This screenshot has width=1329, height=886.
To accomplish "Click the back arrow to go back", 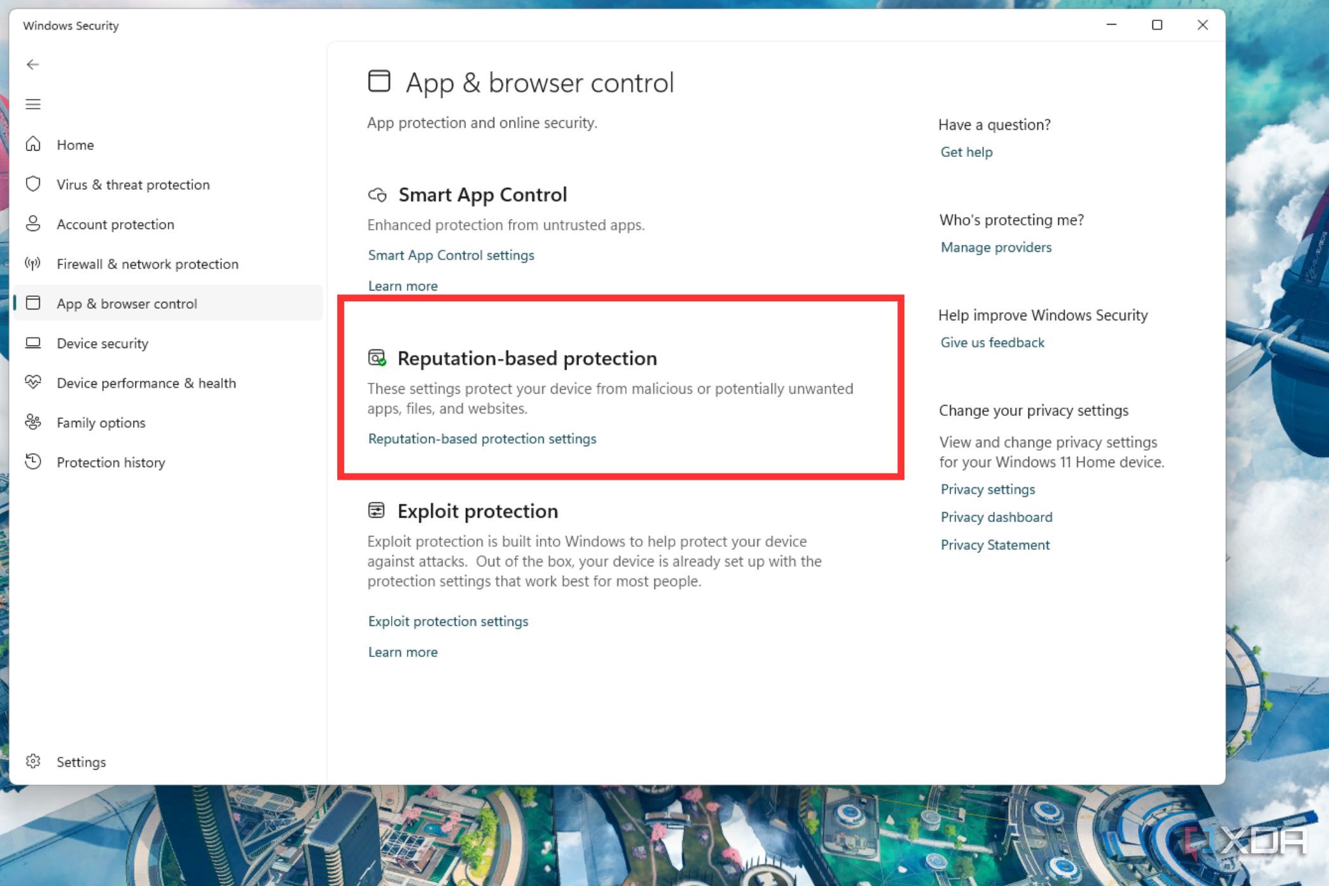I will (x=33, y=64).
